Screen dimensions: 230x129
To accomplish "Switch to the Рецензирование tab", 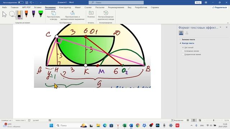I will tap(116, 7).
